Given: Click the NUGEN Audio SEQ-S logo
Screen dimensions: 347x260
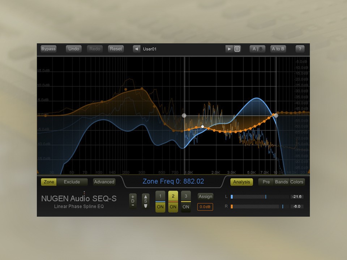Looking at the screenshot, I should tap(79, 199).
